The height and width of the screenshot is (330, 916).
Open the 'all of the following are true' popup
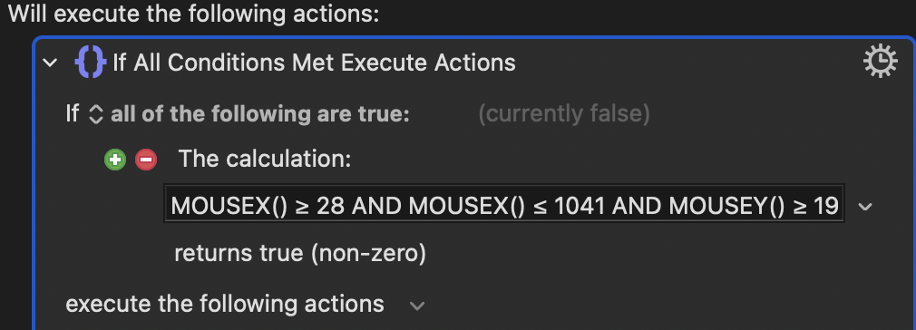coord(260,114)
